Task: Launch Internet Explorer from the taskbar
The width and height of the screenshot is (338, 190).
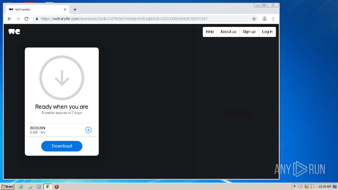Action: point(21,187)
